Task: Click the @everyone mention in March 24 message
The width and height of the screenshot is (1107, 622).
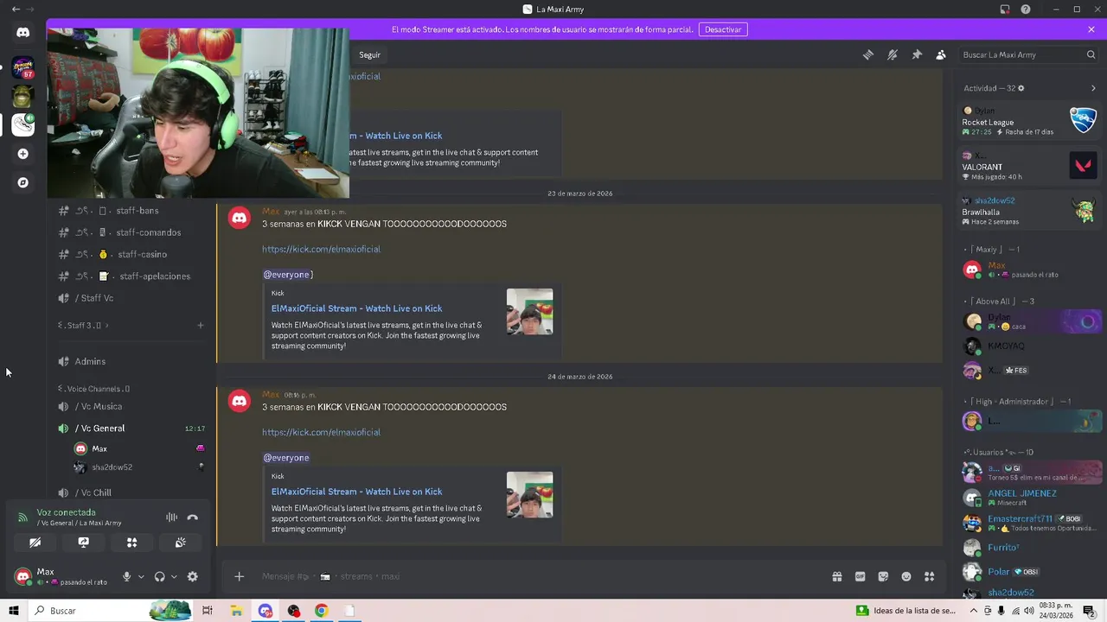Action: tap(286, 458)
